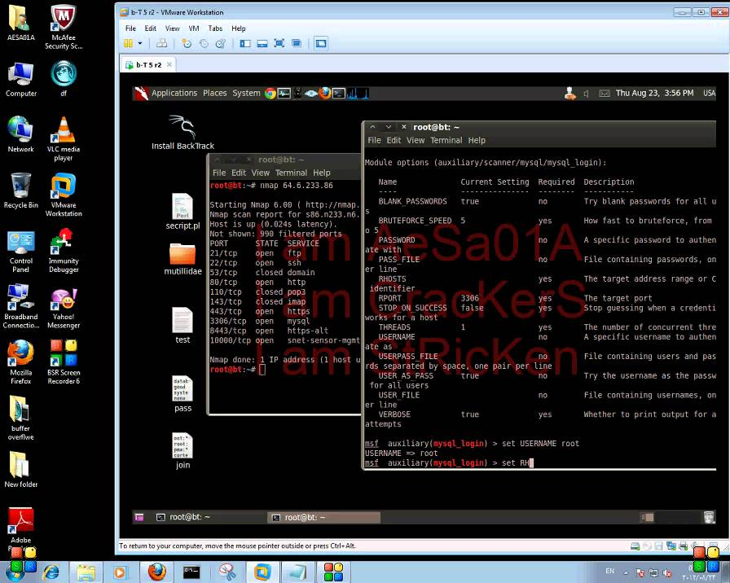Viewport: 730px width, 583px height.
Task: Open Internet Explorer from Windows taskbar
Action: tap(51, 572)
